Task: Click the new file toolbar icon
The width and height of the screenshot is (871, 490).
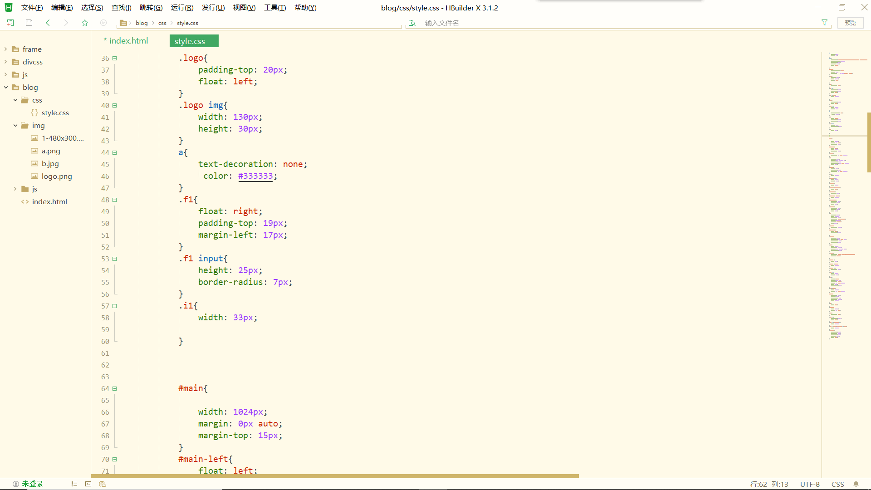Action: click(x=10, y=23)
